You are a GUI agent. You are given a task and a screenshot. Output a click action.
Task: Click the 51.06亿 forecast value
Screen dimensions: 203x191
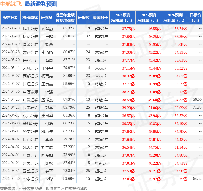pyautogui.click(x=154, y=108)
